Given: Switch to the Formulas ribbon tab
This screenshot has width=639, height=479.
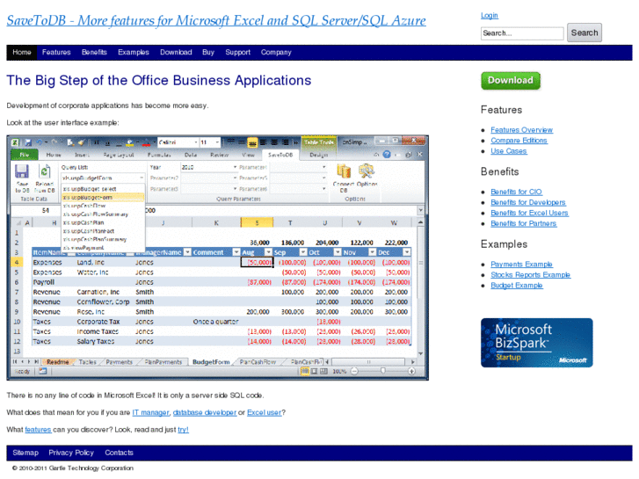Looking at the screenshot, I should (159, 155).
